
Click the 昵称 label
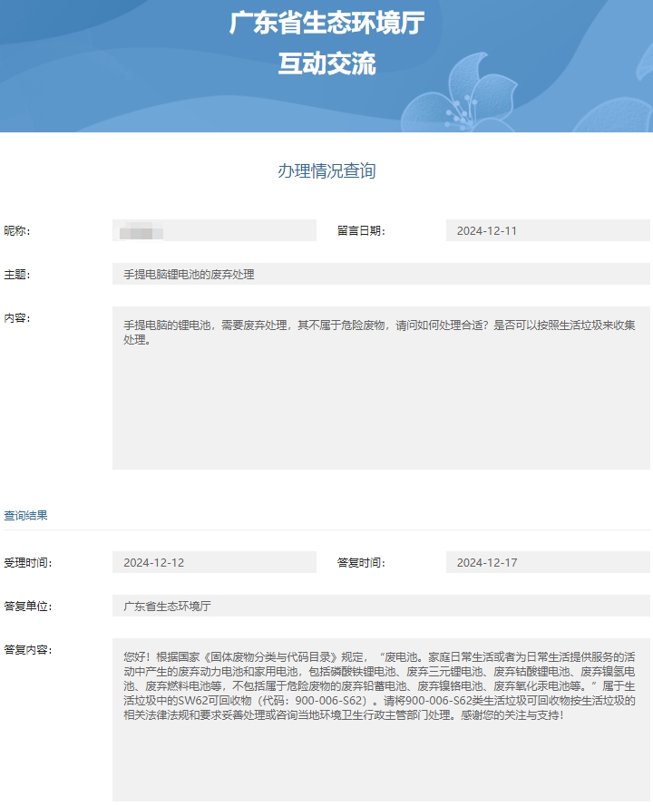(x=17, y=231)
